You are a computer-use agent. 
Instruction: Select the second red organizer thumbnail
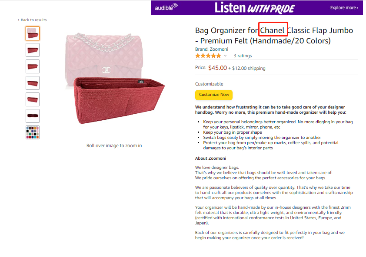click(33, 50)
